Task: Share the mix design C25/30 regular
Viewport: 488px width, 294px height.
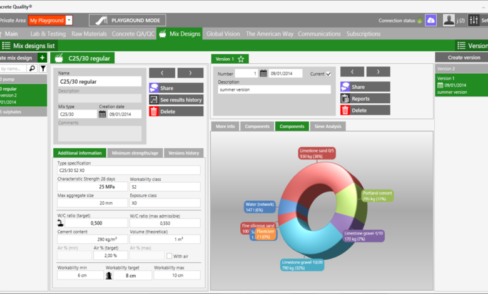Action: coord(176,88)
